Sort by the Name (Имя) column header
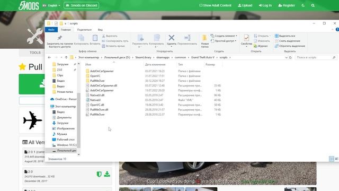The width and height of the screenshot is (339, 191). tap(88, 65)
